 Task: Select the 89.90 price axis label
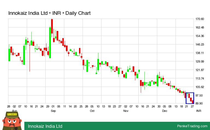click(199, 103)
